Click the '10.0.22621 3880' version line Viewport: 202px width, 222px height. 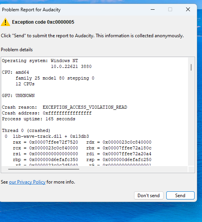click(x=71, y=66)
